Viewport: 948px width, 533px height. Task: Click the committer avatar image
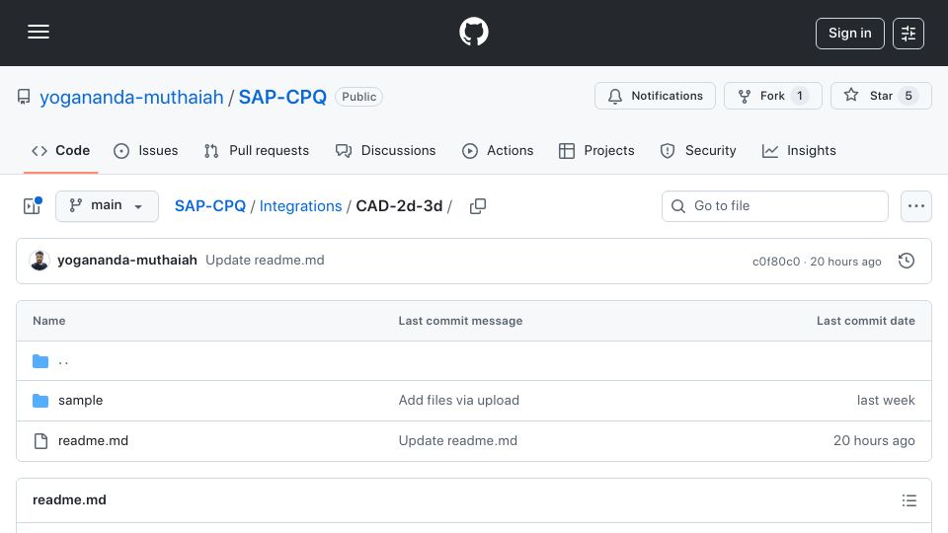click(x=39, y=261)
